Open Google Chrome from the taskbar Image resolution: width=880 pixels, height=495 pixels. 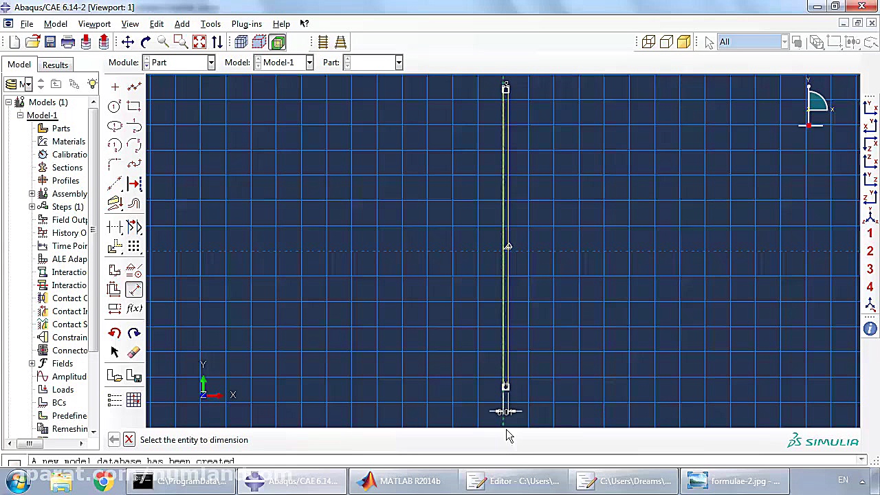[x=103, y=481]
